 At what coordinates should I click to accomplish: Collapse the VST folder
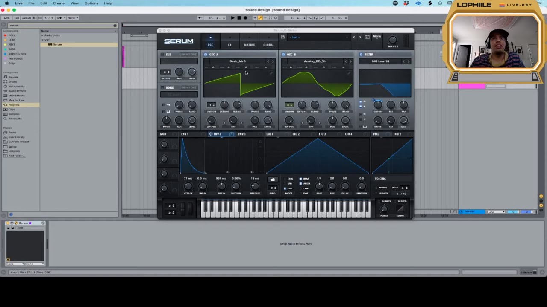point(42,40)
